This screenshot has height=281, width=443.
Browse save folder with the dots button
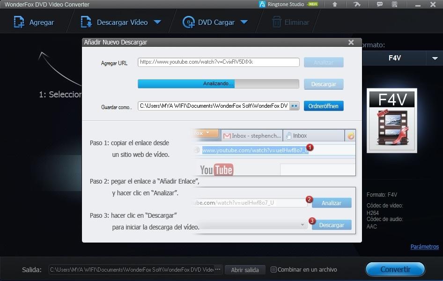coord(294,106)
